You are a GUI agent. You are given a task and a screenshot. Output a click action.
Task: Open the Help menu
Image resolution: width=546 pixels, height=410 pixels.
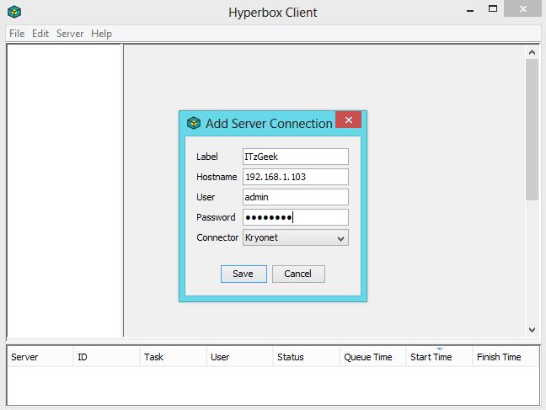pyautogui.click(x=101, y=34)
